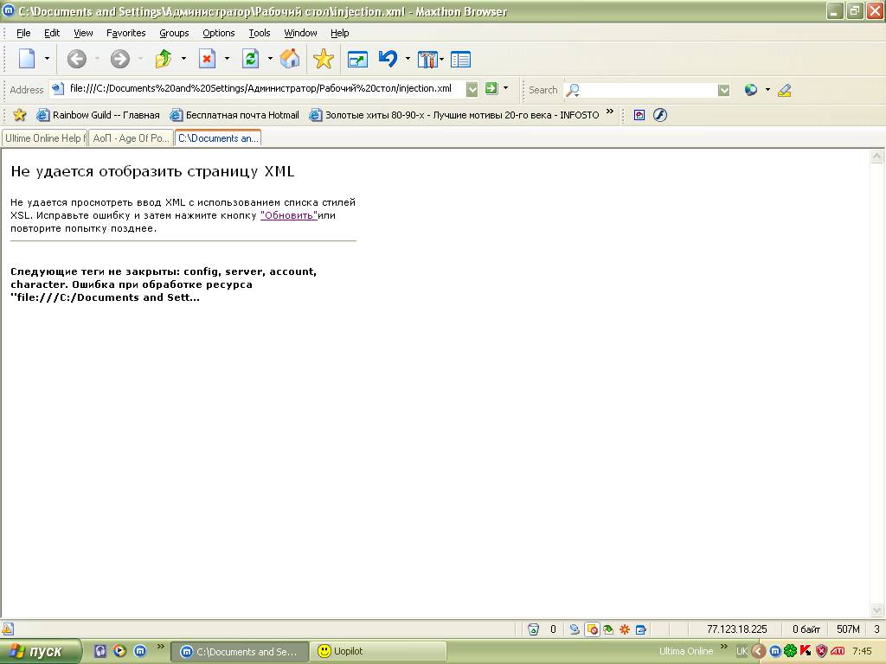Open Rainbow Guild -- Главная bookmark
Viewport: 886px width, 664px height.
pos(98,115)
